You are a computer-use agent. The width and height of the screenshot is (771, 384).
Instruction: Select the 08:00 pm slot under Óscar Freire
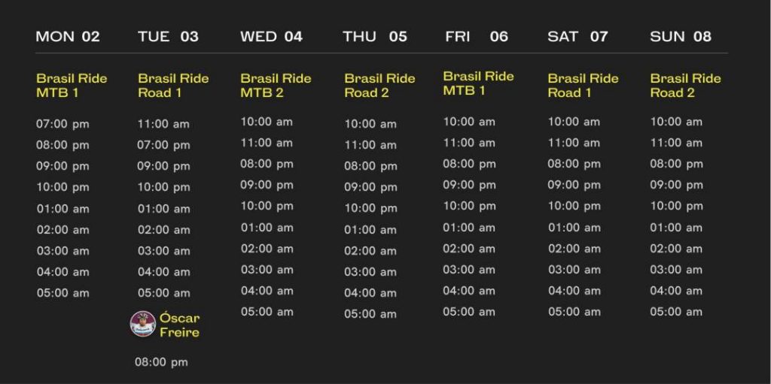click(161, 362)
